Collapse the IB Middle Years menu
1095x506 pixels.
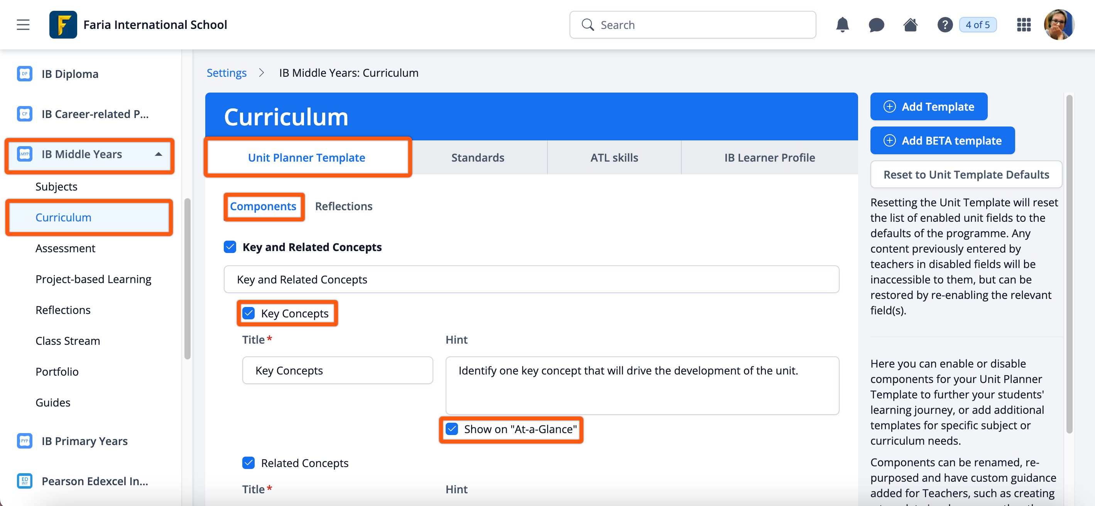(x=158, y=154)
